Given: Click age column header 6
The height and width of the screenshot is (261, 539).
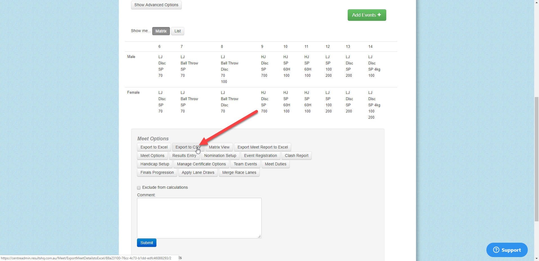Looking at the screenshot, I should pos(160,46).
